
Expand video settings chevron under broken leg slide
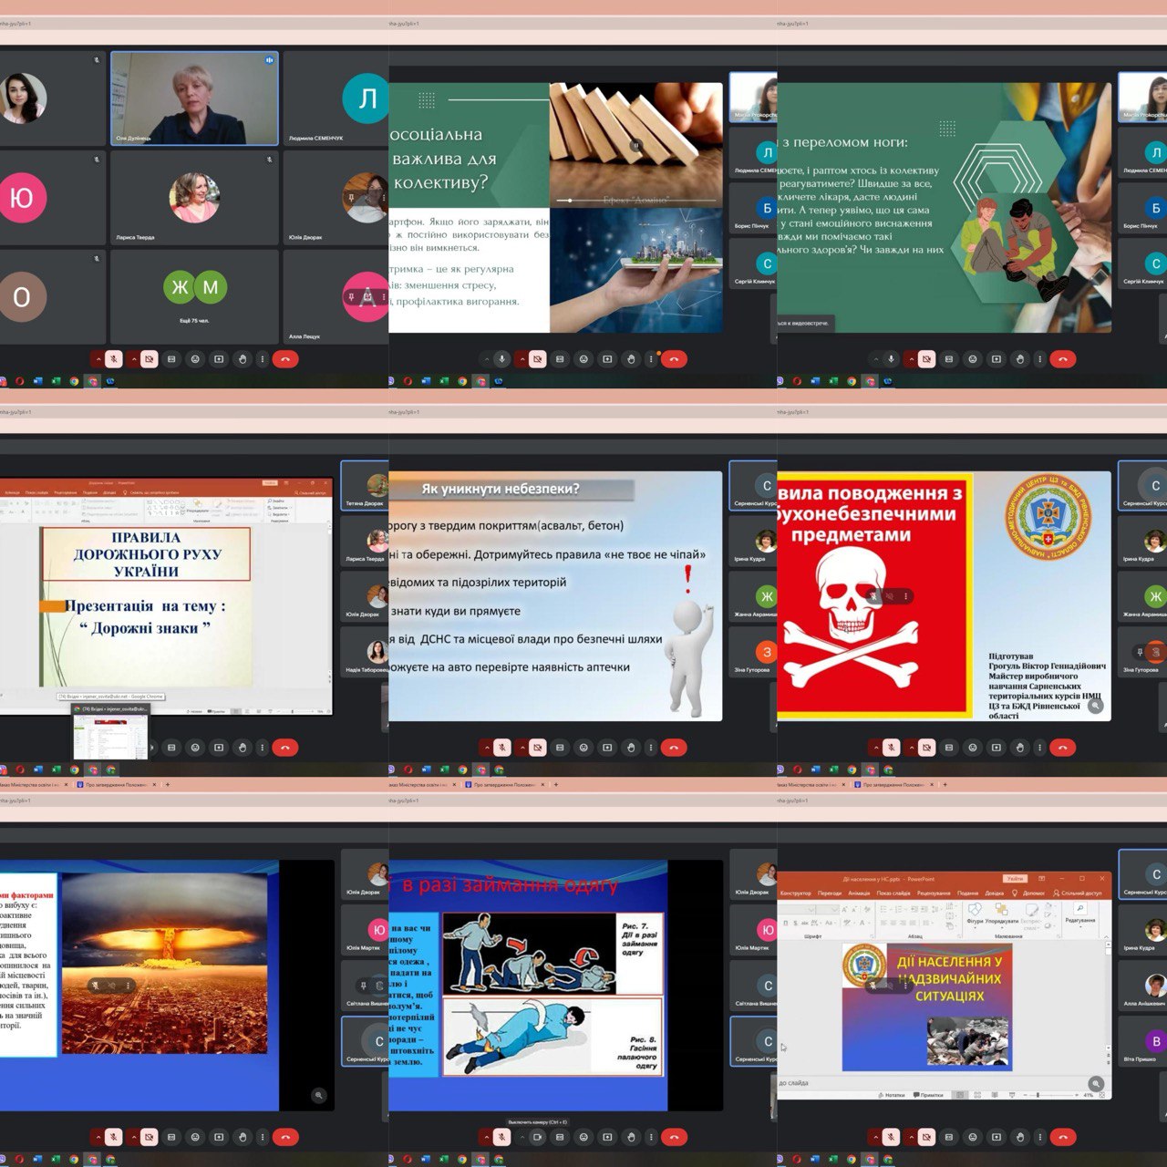911,359
